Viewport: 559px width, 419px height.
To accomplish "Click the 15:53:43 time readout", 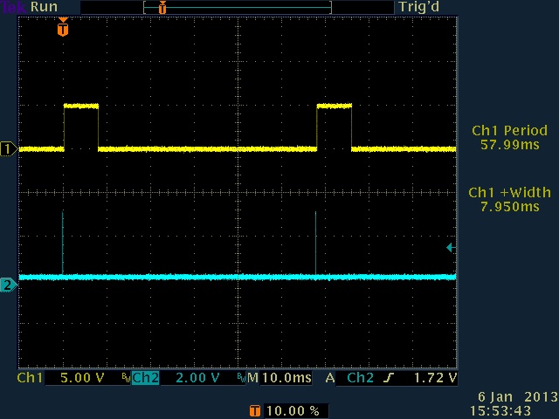I will coord(500,410).
